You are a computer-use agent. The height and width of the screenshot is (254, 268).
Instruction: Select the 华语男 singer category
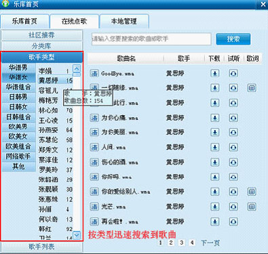point(18,68)
